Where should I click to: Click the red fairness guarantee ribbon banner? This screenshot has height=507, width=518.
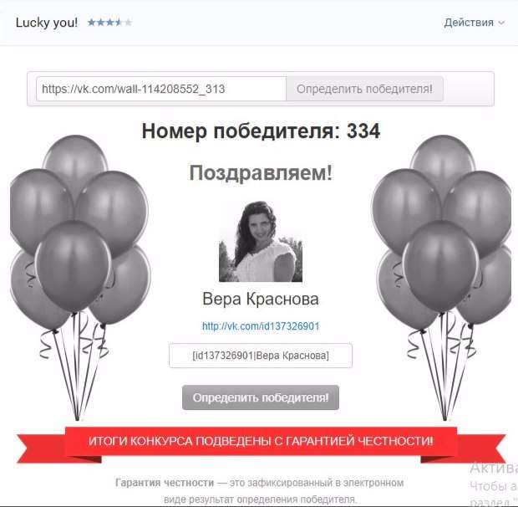coord(261,444)
